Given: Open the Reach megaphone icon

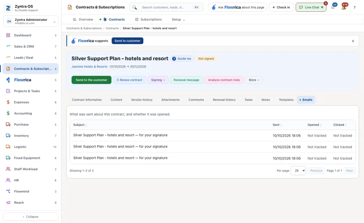Looking at the screenshot, I should (8, 203).
